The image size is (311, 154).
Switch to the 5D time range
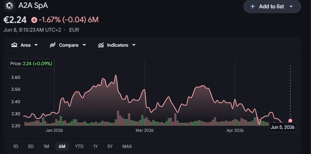(31, 146)
